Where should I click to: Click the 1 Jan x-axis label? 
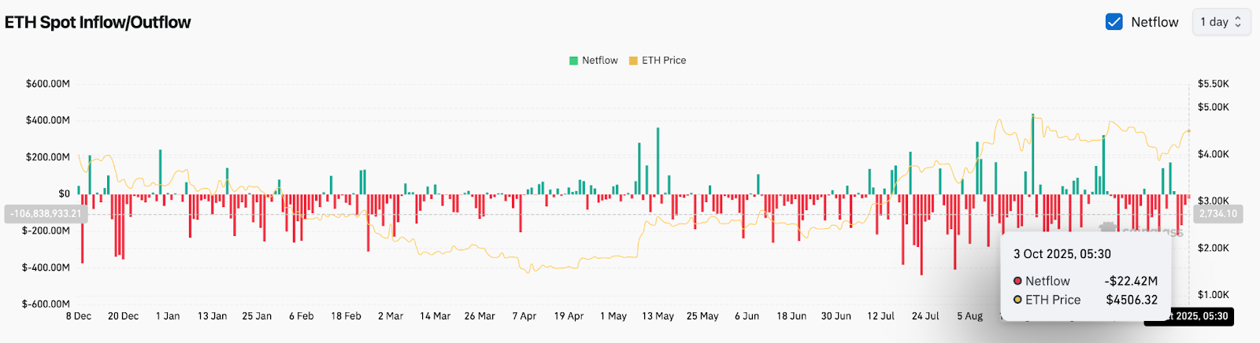168,316
